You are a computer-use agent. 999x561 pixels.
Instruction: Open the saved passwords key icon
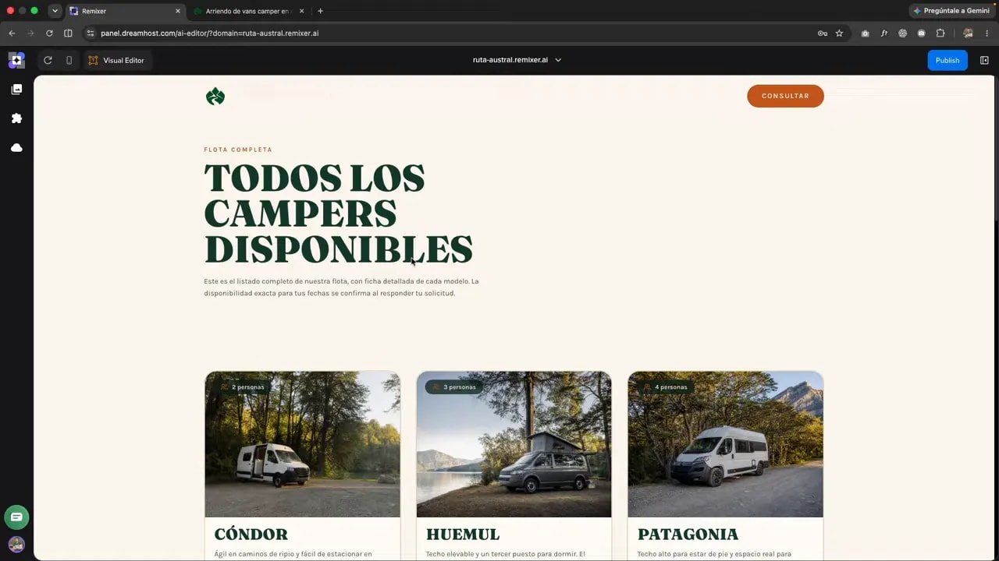(822, 34)
